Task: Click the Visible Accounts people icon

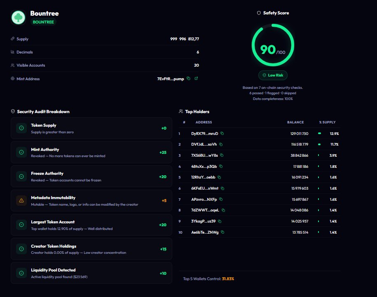Action: (12, 65)
